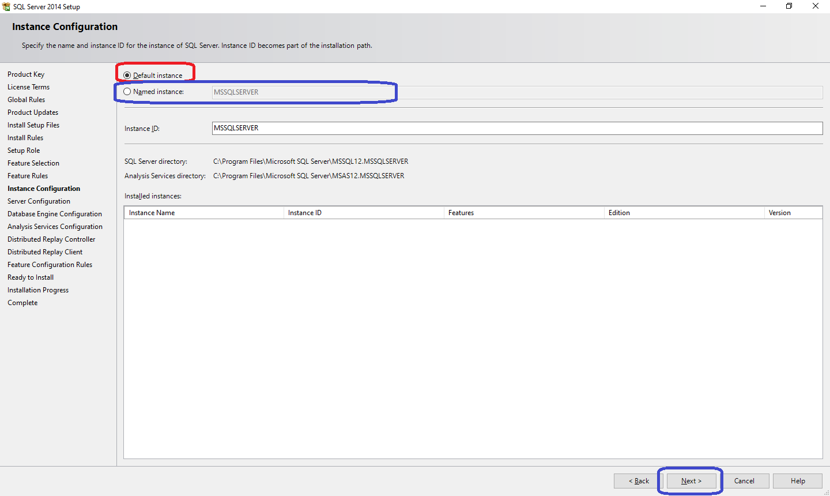Click the Next button
Viewport: 830px width, 496px height.
point(691,481)
